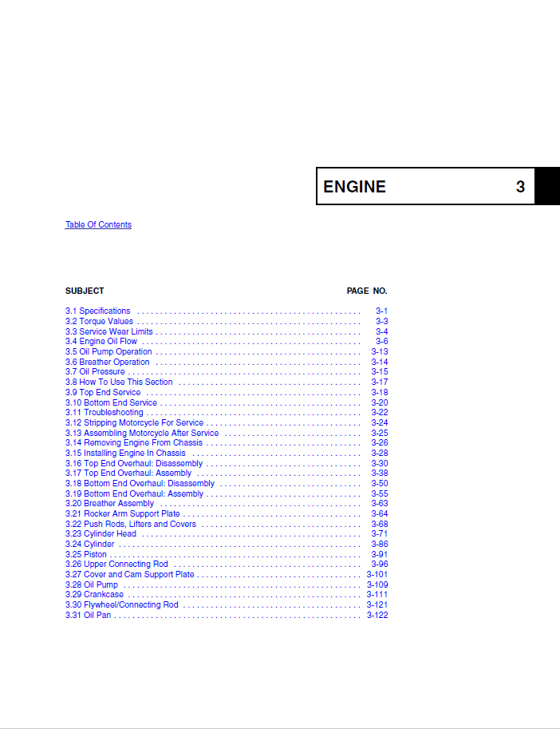Screen dimensions: 560x729
Task: Go to 3.9 Top End Service
Action: click(x=103, y=393)
